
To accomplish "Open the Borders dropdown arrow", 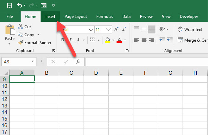I will point(98,40).
